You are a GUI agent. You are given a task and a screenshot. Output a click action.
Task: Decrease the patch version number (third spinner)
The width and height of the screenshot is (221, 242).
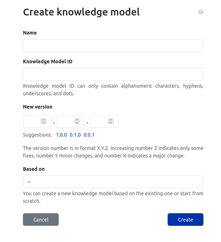click(x=111, y=123)
